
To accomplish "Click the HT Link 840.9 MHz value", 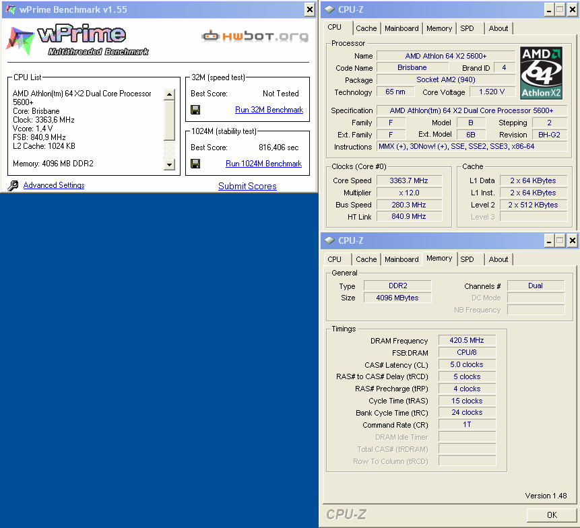I will coord(409,217).
